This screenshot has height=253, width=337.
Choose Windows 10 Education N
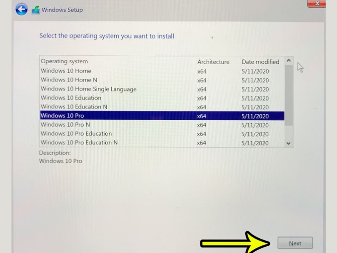(x=162, y=107)
